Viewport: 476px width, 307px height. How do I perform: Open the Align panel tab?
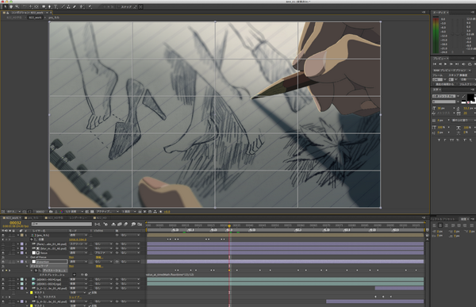[463, 219]
